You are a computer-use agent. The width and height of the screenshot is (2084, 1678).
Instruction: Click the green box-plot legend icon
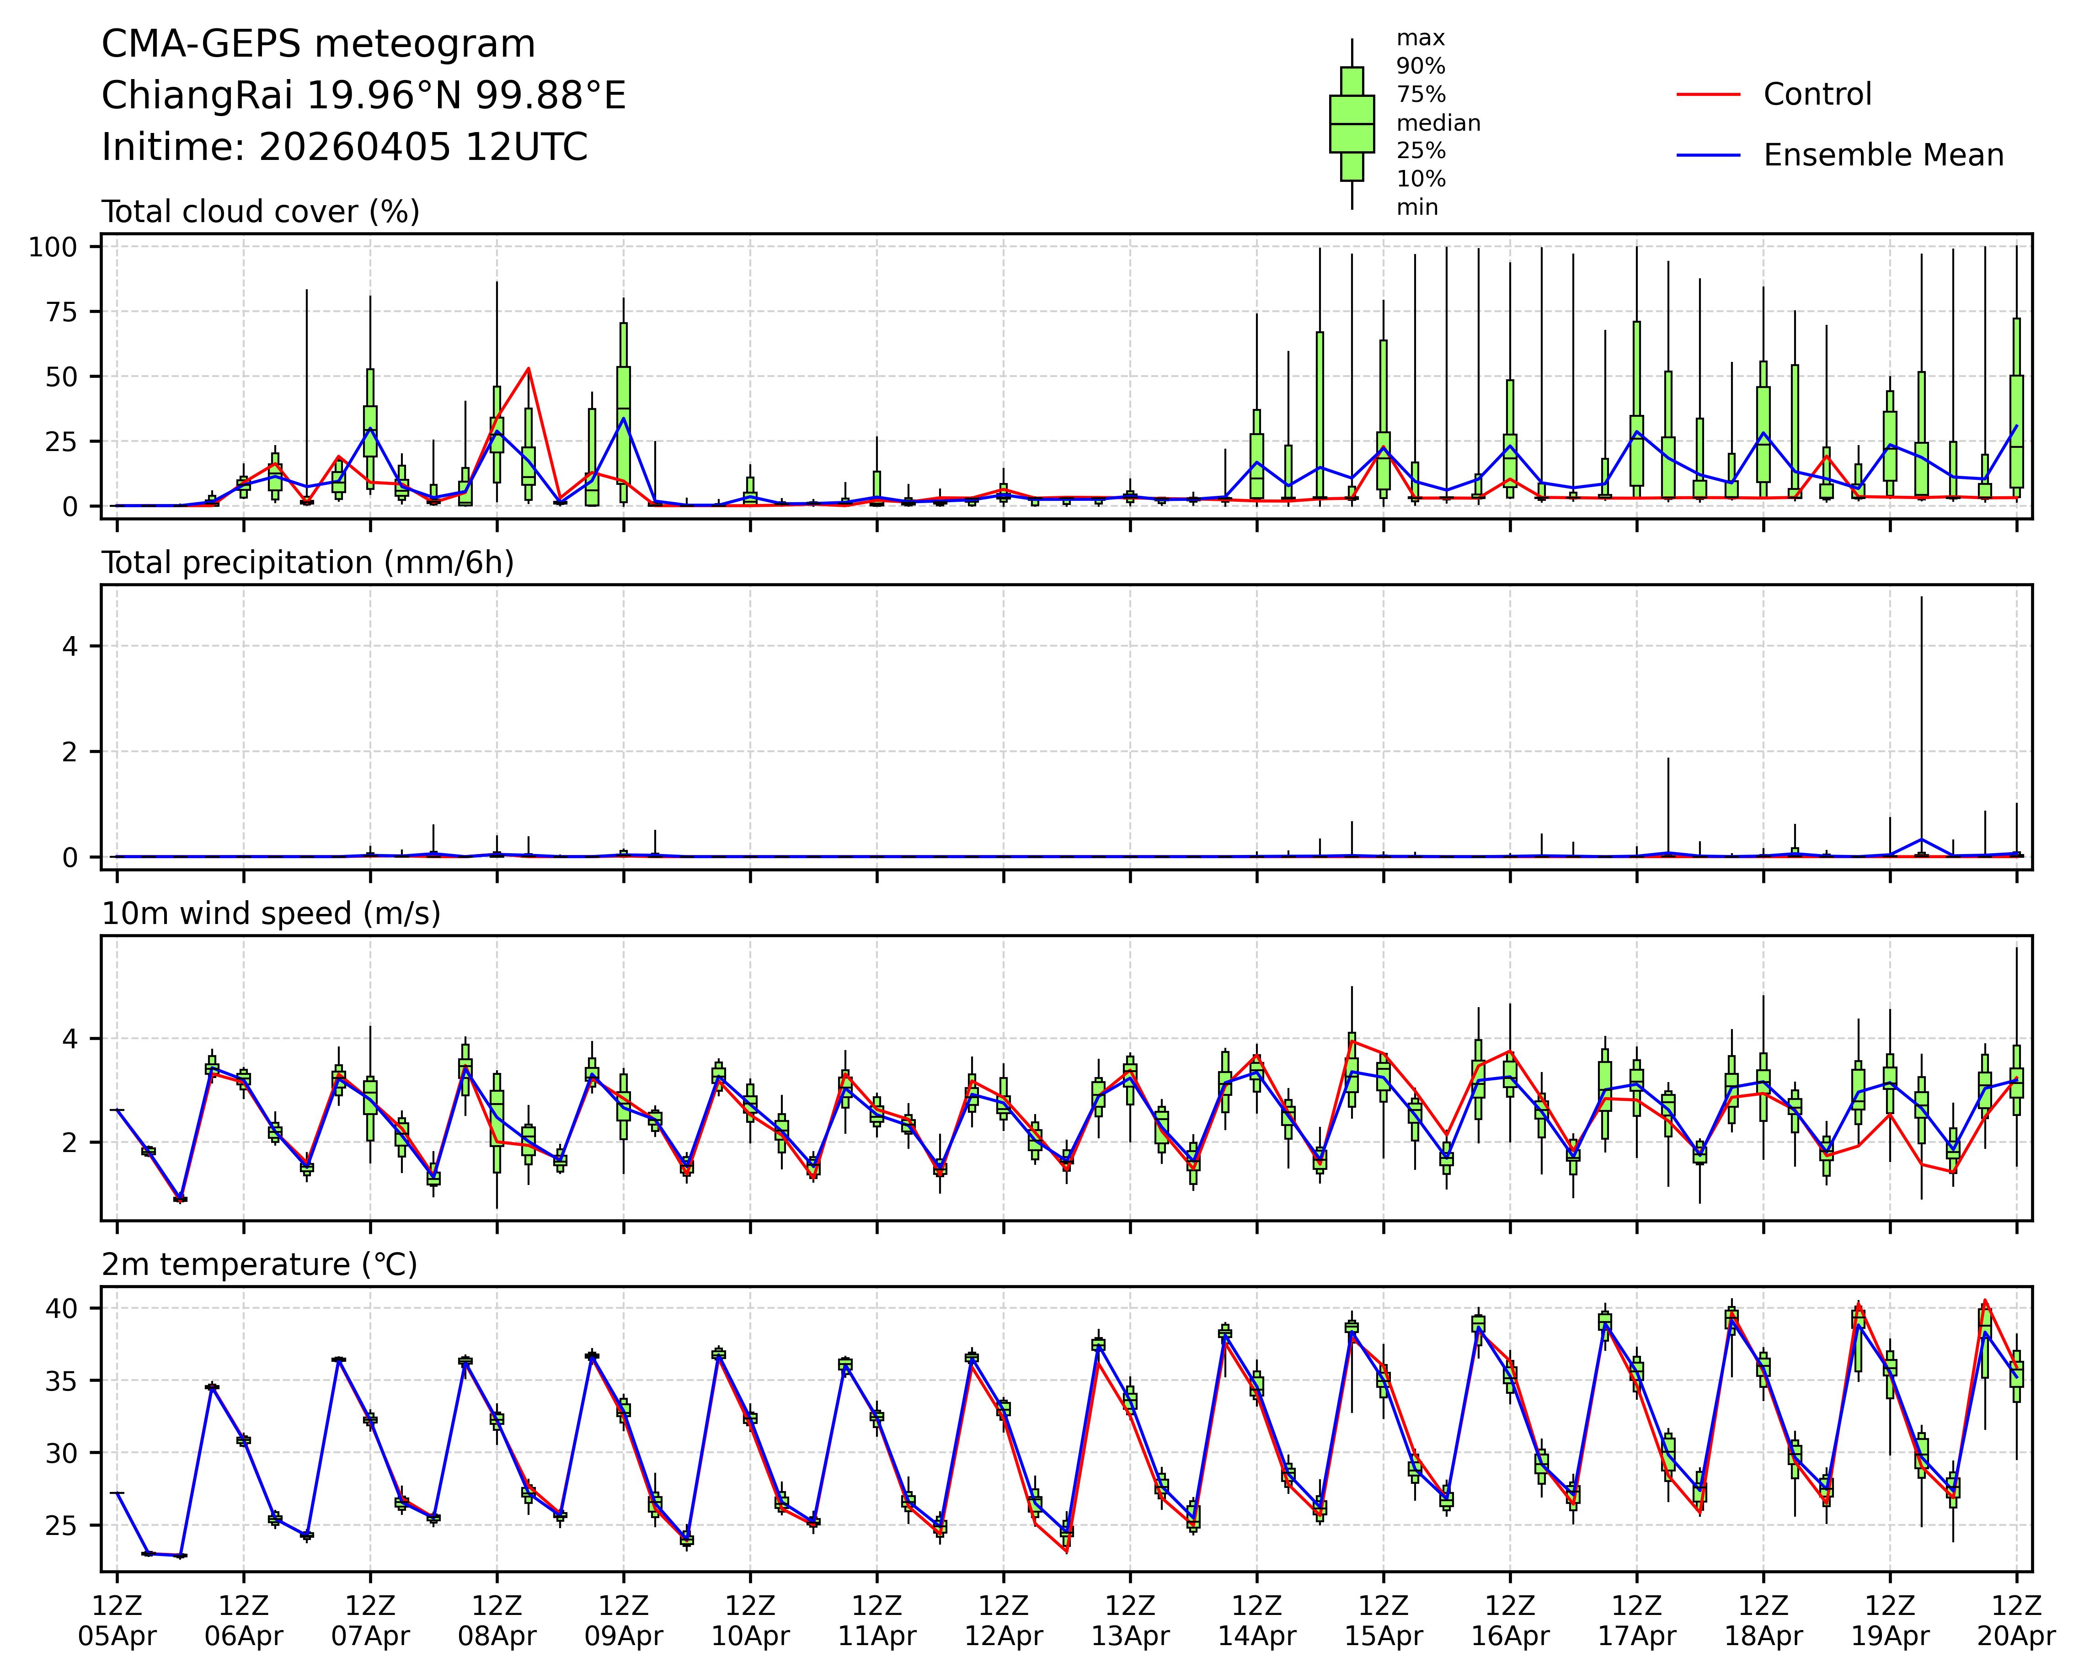pos(1351,124)
